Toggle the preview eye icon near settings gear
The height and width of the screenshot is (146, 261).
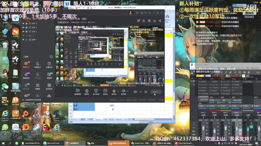coord(141,92)
